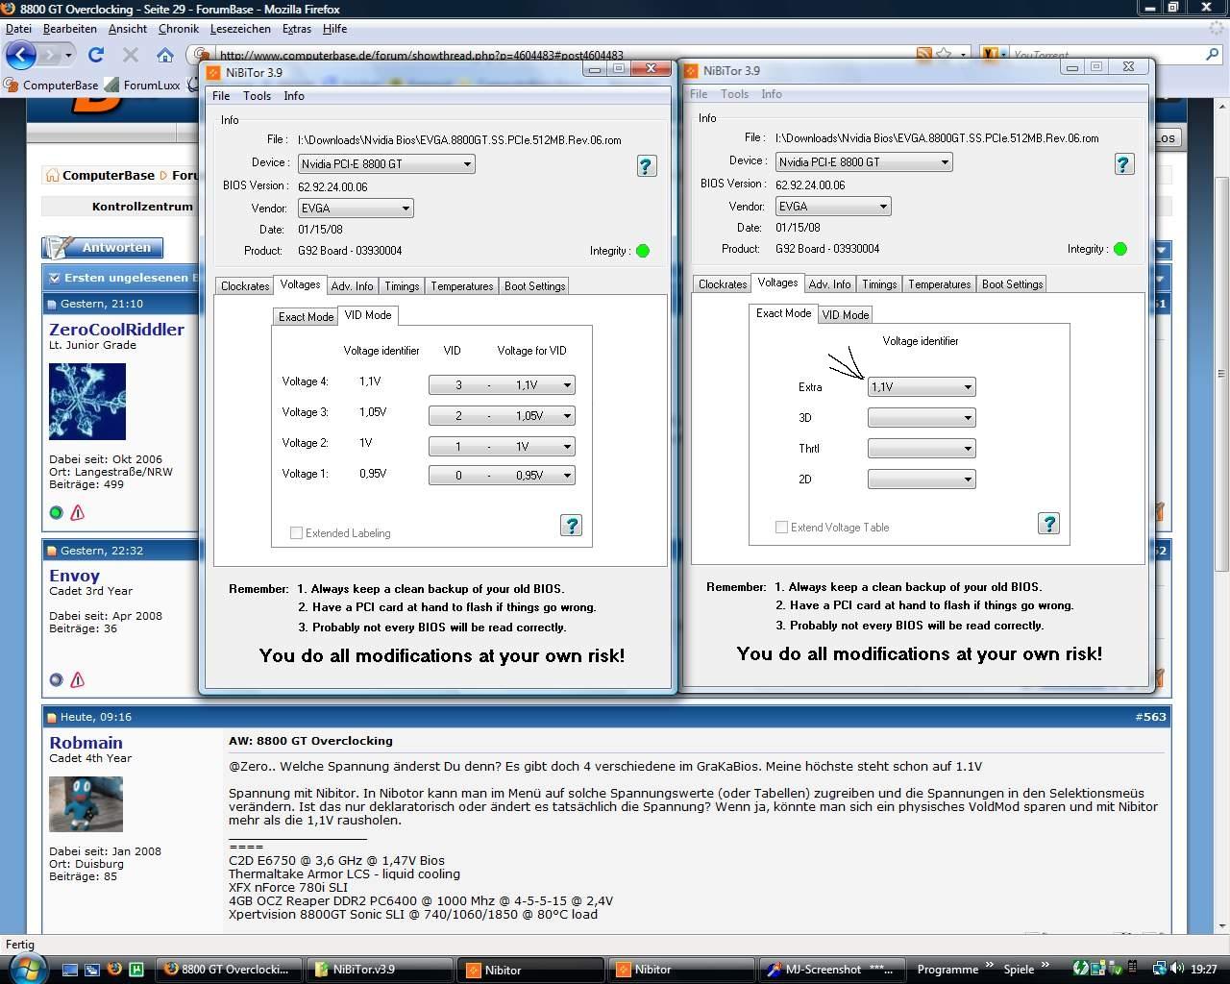Switch to Timings tab in left NiBiTor
This screenshot has height=984, width=1230.
tap(402, 286)
